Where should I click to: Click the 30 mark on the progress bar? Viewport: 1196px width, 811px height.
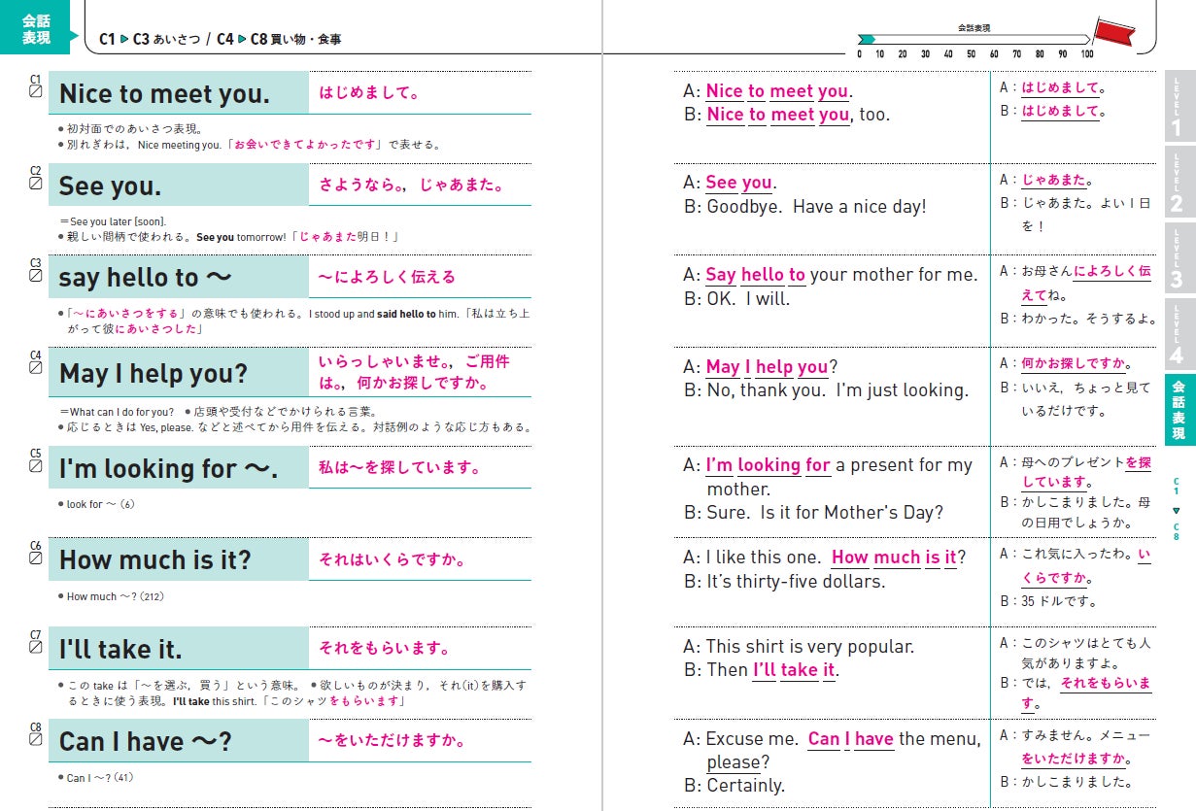point(925,54)
